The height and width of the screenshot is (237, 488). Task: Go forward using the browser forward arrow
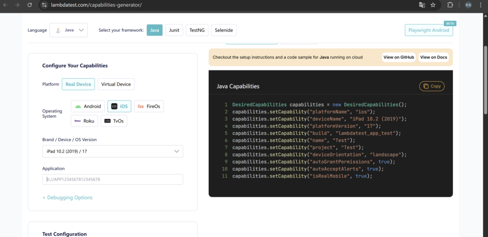click(17, 5)
